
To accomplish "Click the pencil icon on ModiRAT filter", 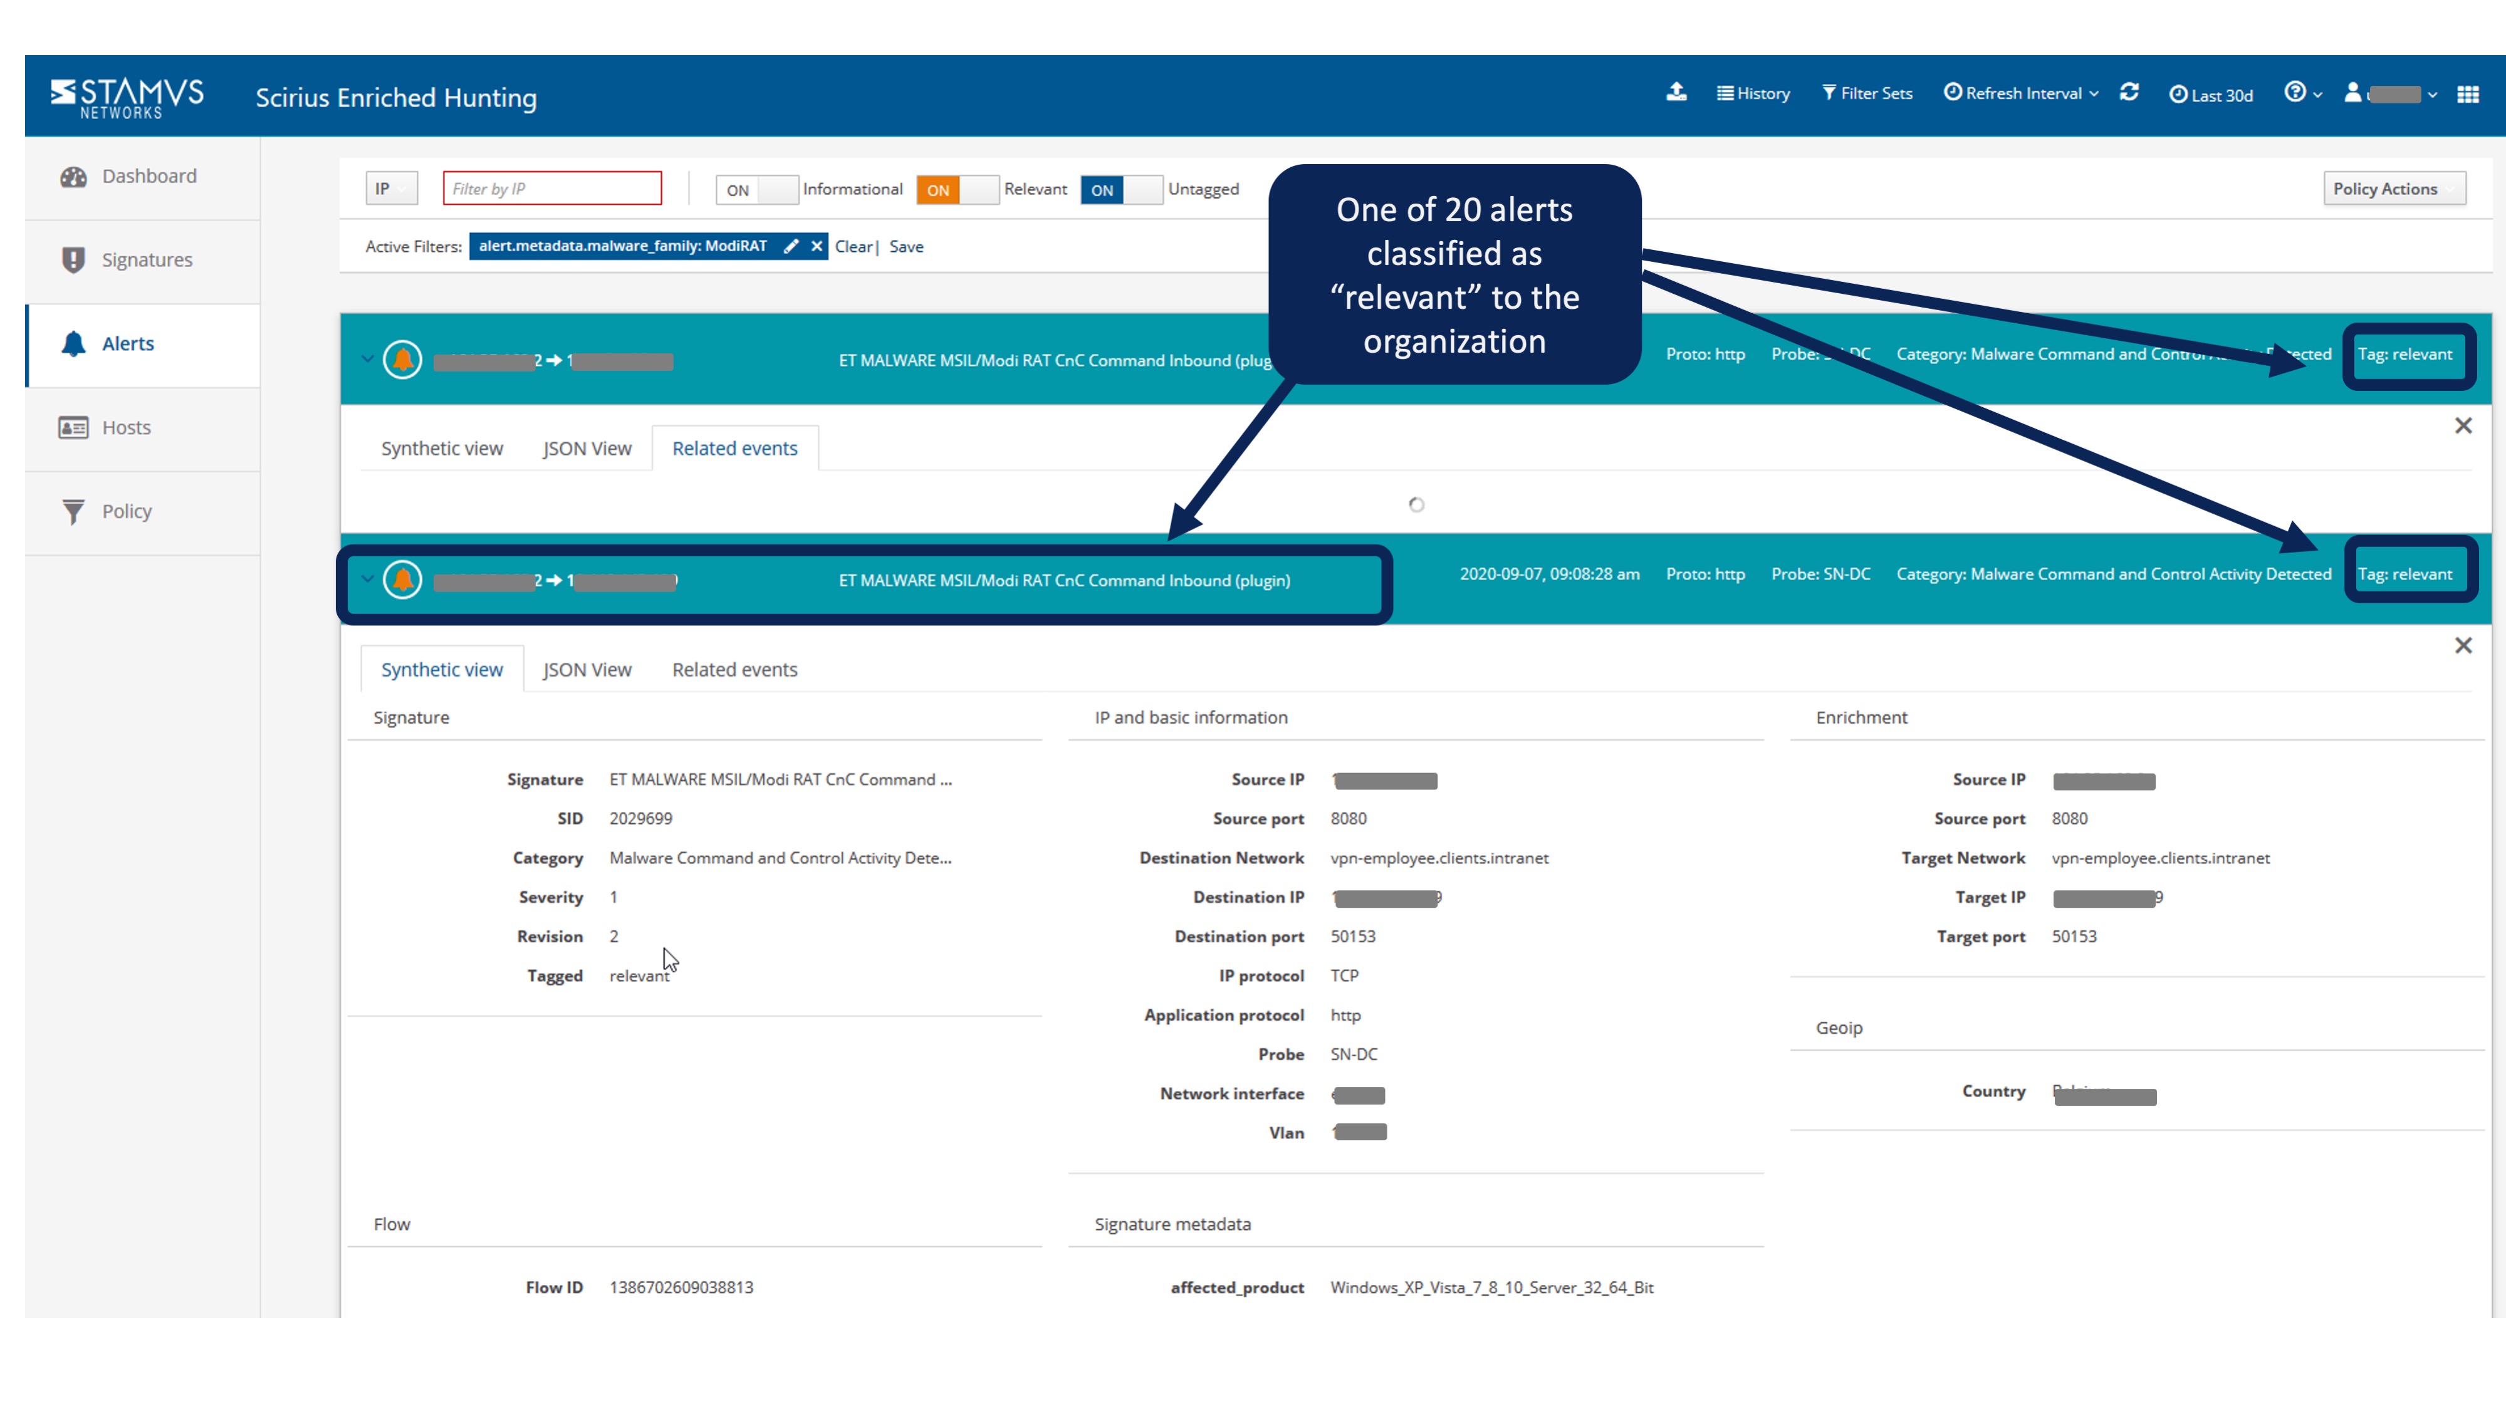I will (x=791, y=246).
